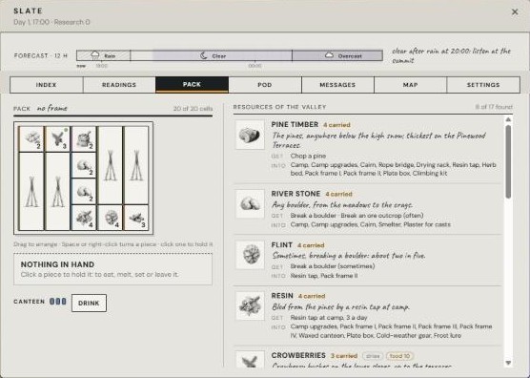Click the 'Resources of the Valley' heading

pyautogui.click(x=279, y=107)
